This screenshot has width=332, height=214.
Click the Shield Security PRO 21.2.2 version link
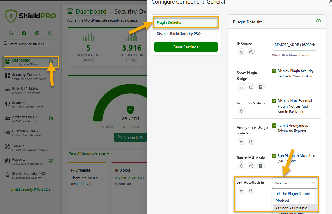point(30,189)
